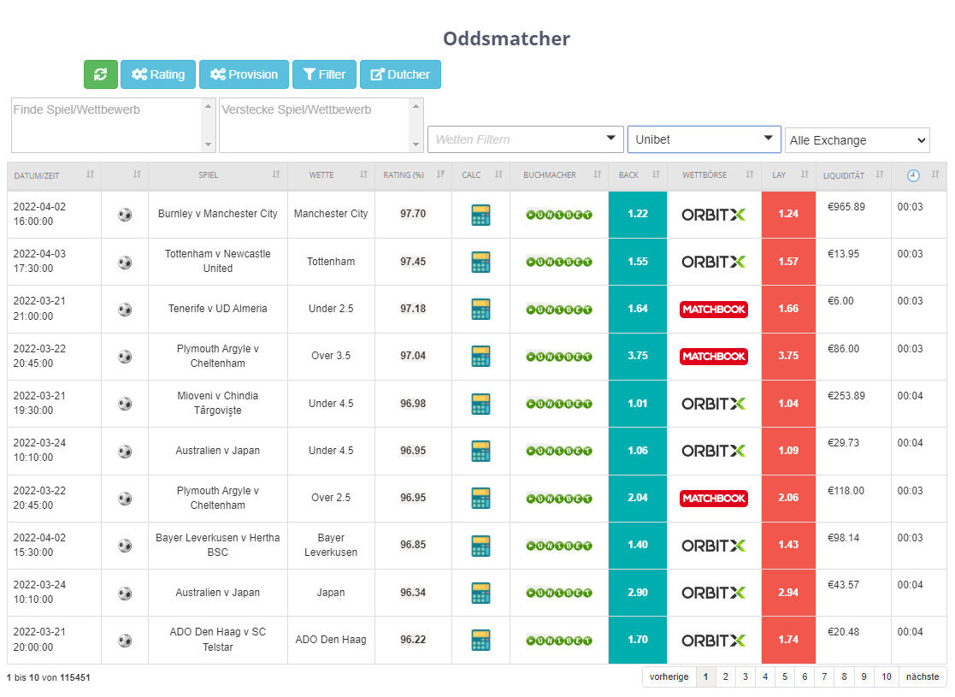Click Unibet logo in Australien v Japan Under 4.5 row
955x697 pixels.
(559, 451)
